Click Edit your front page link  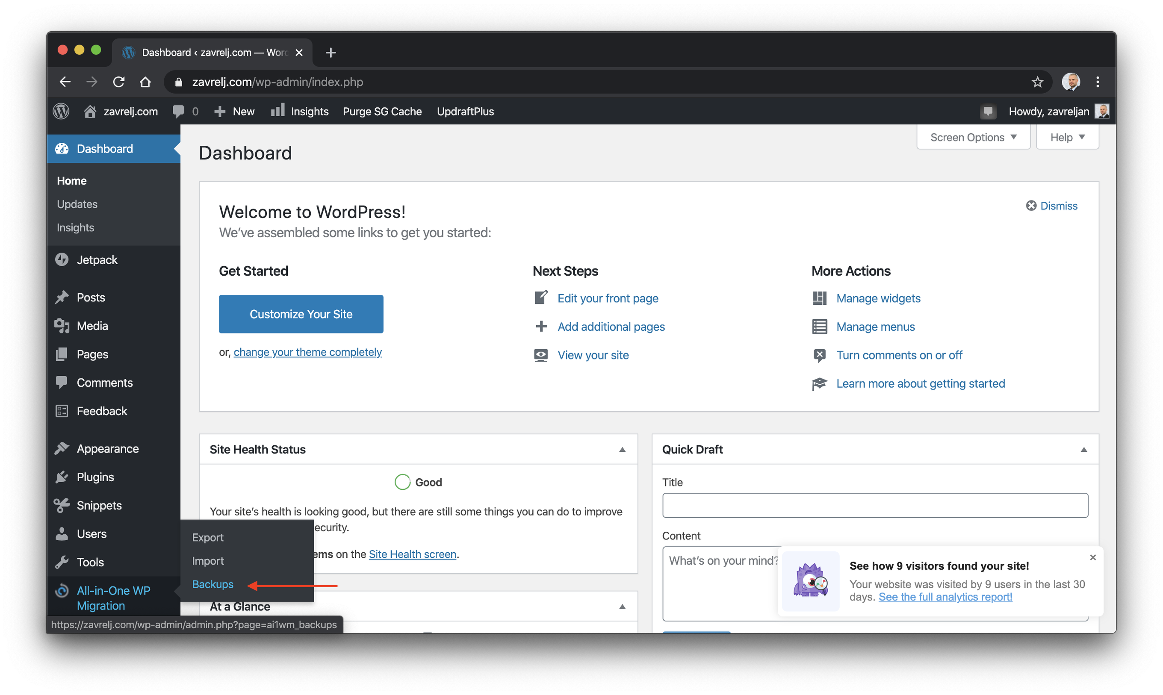point(608,298)
